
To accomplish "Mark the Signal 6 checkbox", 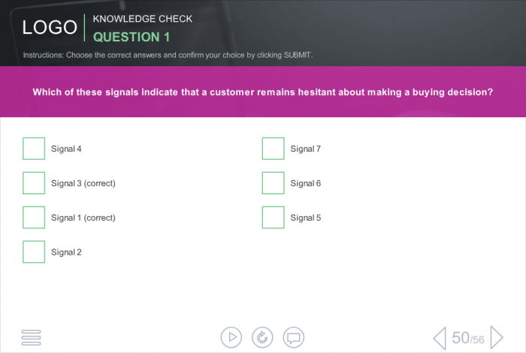I will (273, 183).
